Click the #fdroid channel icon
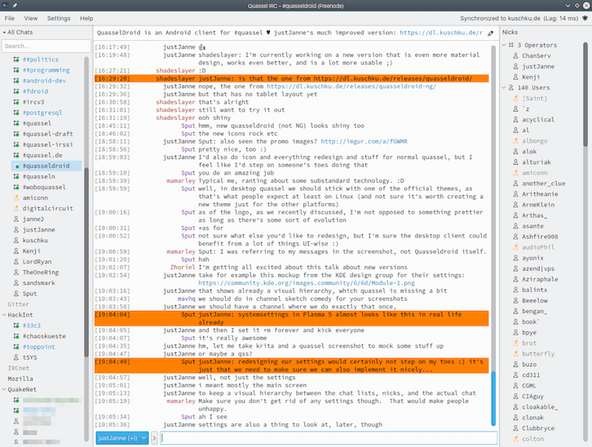Screen dimensions: 592x447 pos(16,91)
